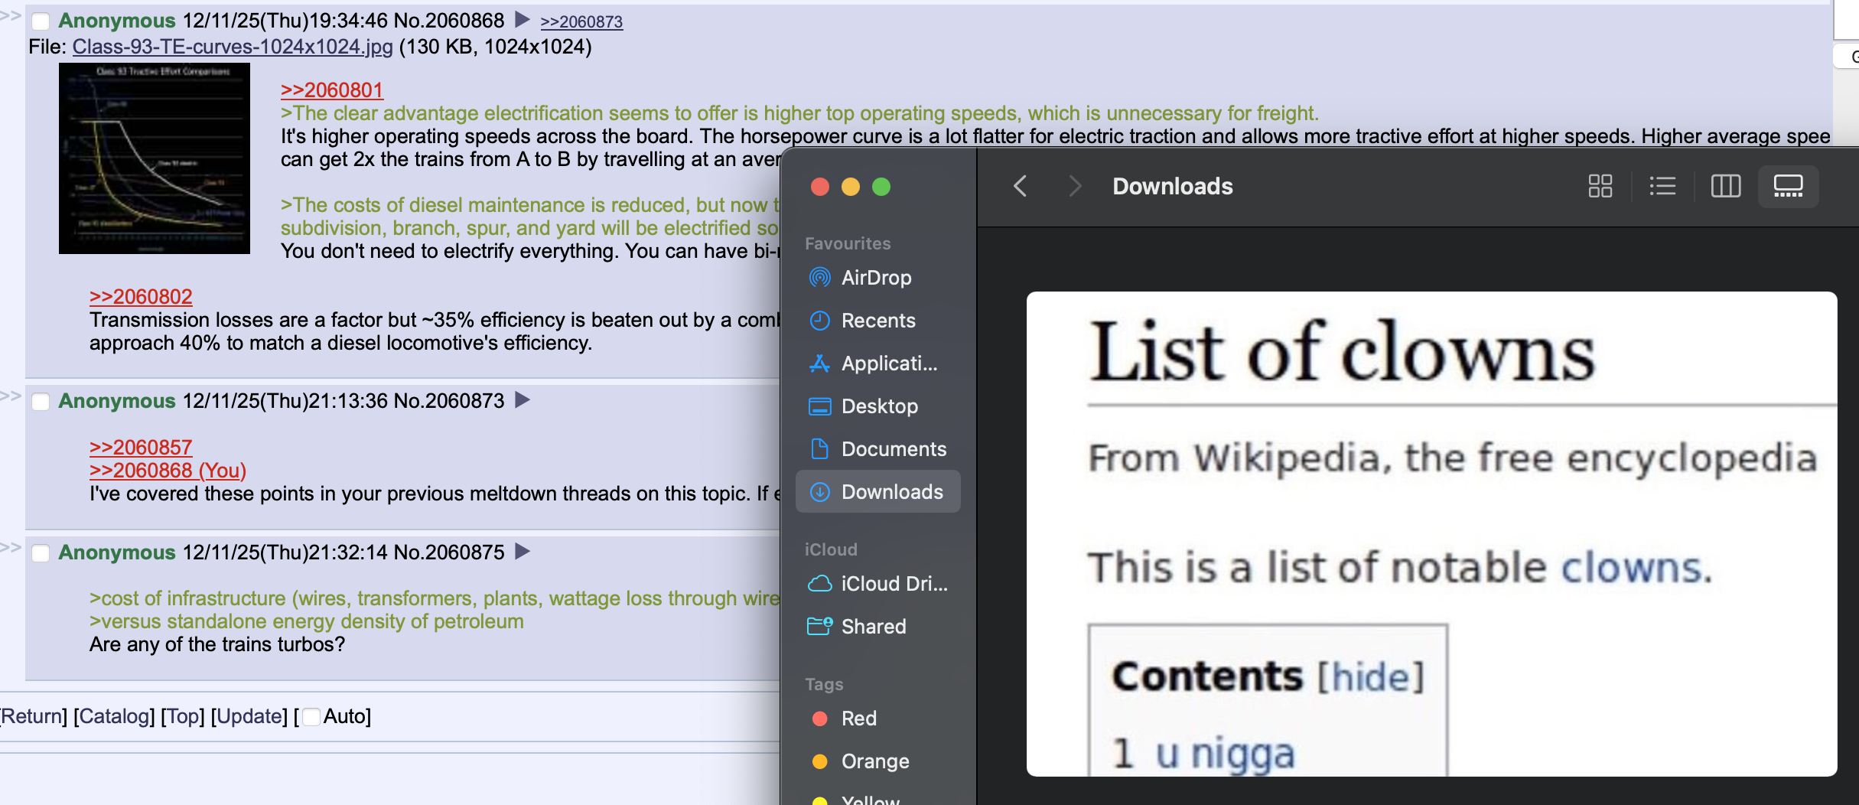The height and width of the screenshot is (805, 1859).
Task: Click the List of clowns preview image
Action: [x=1431, y=533]
